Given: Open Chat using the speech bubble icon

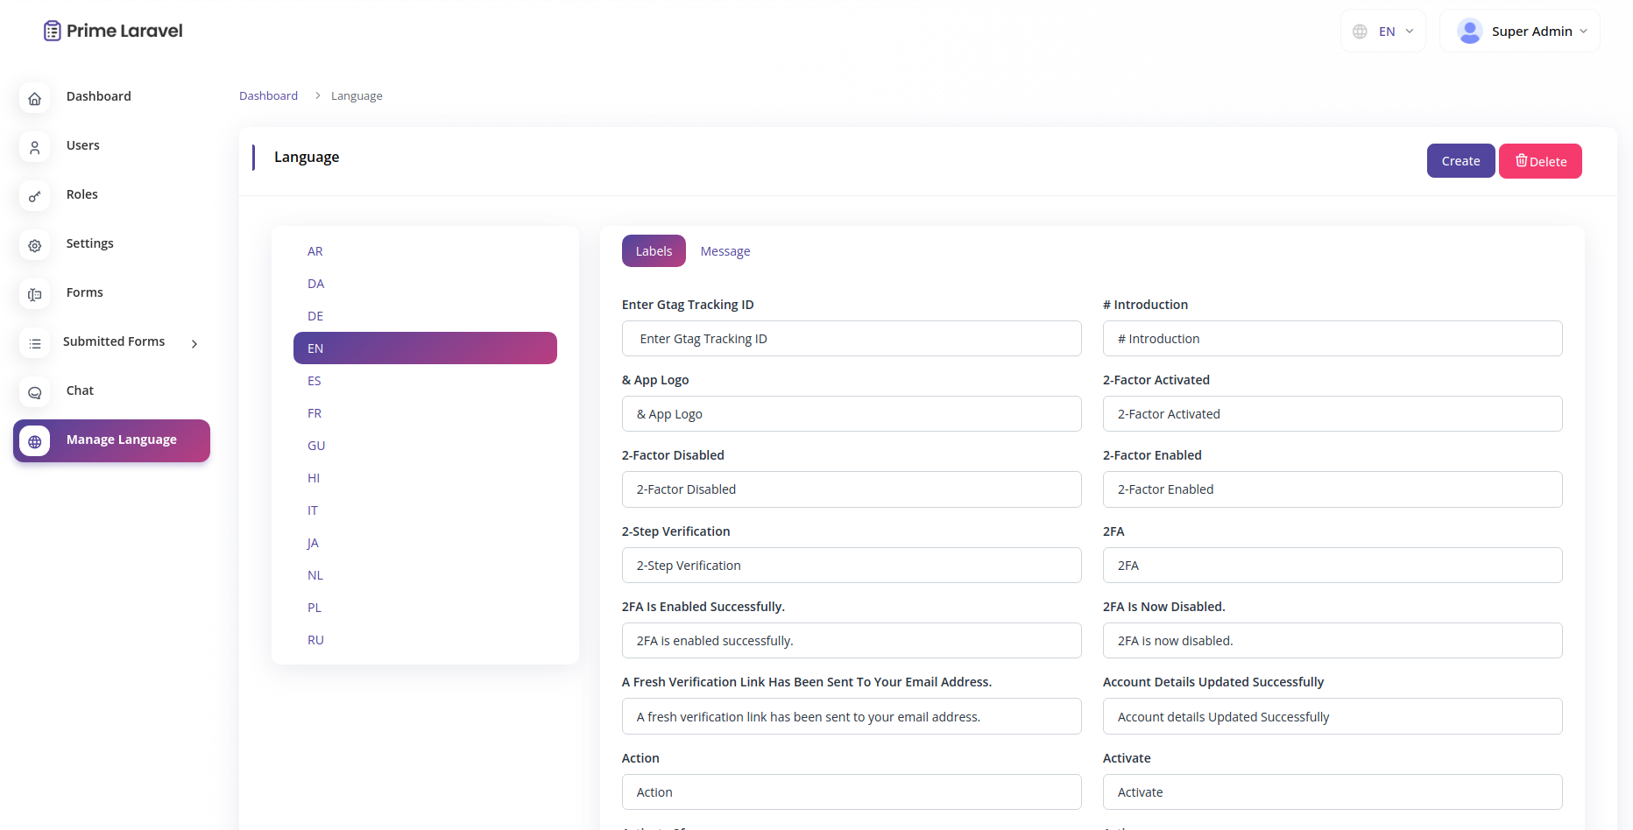Looking at the screenshot, I should click(x=34, y=392).
